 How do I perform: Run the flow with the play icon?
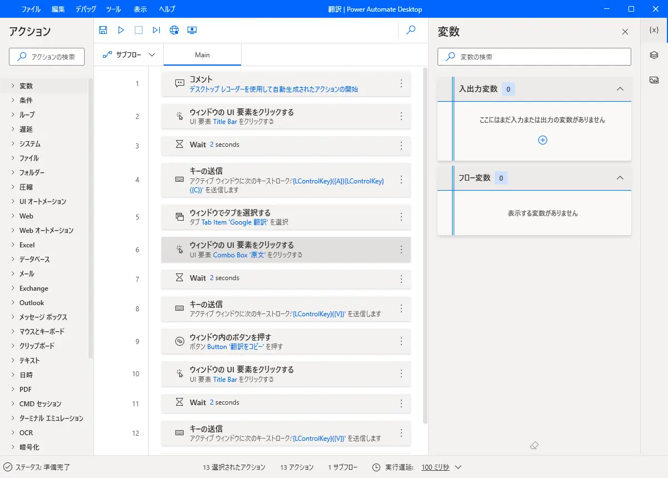pyautogui.click(x=121, y=30)
